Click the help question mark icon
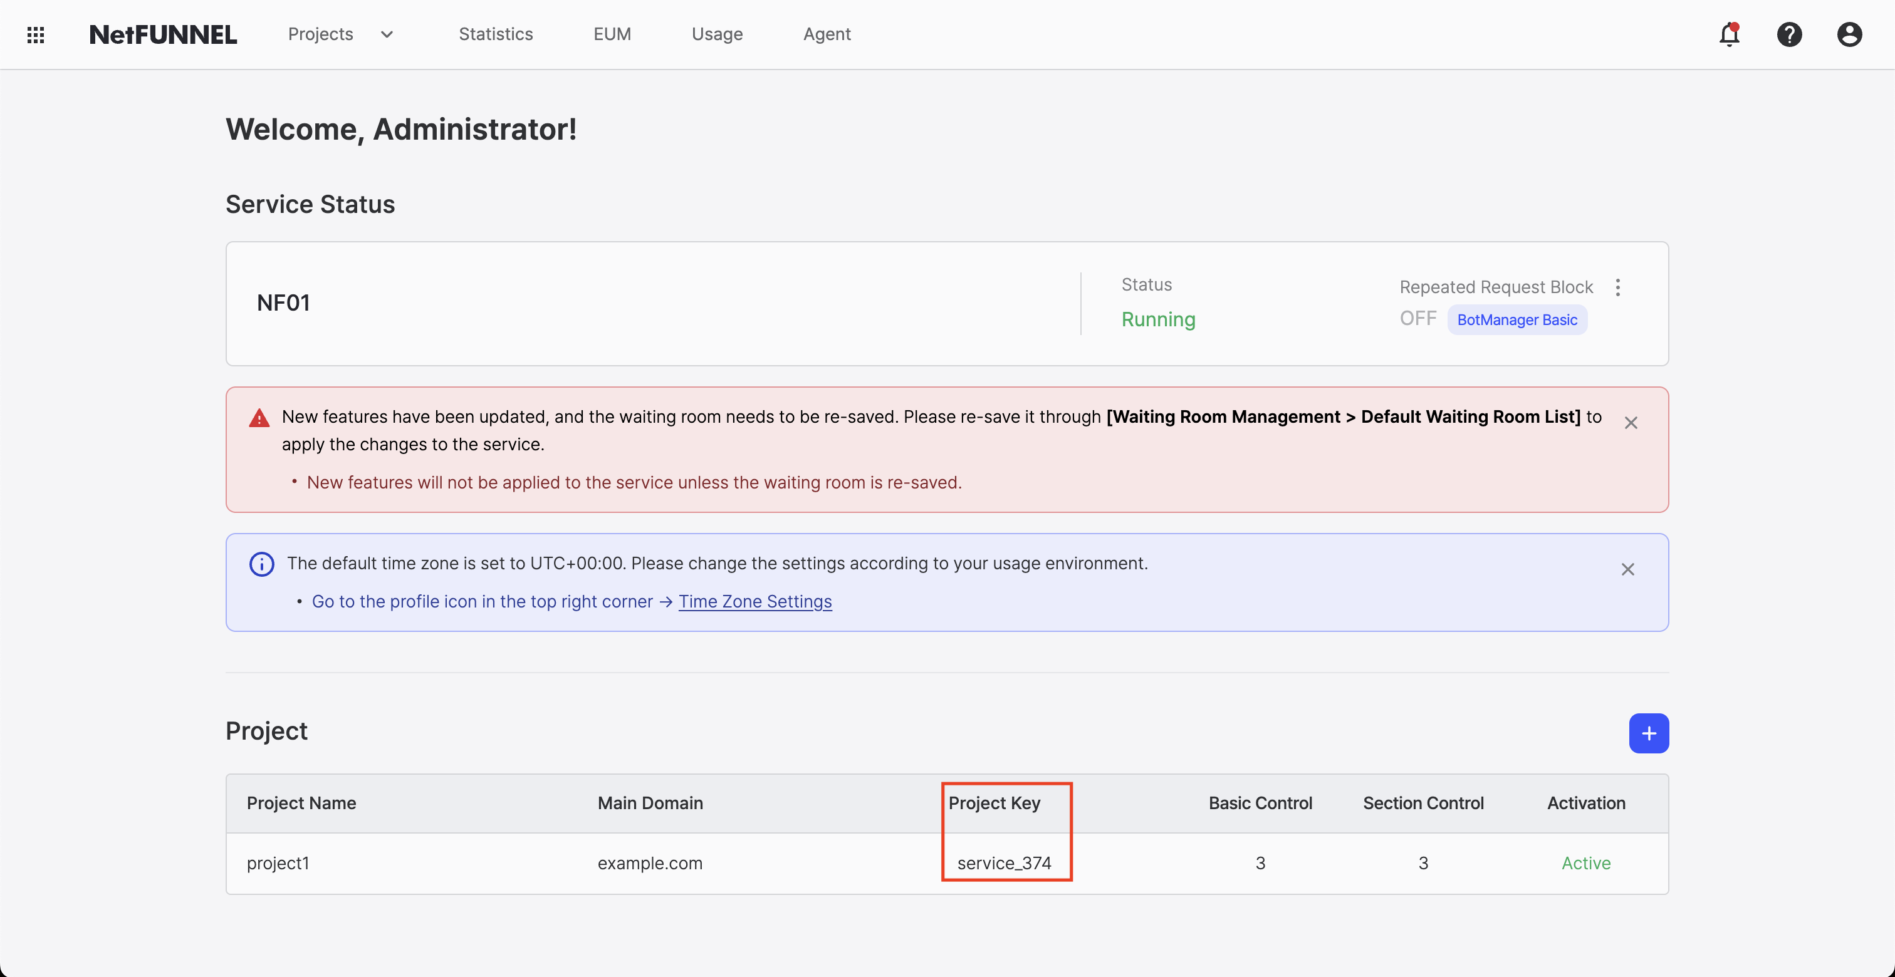This screenshot has height=977, width=1895. tap(1789, 34)
